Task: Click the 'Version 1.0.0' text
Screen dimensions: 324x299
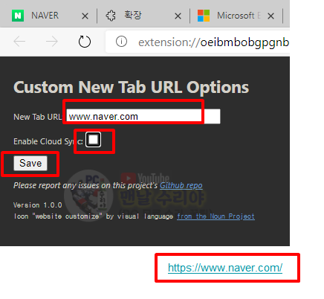Action: (38, 205)
